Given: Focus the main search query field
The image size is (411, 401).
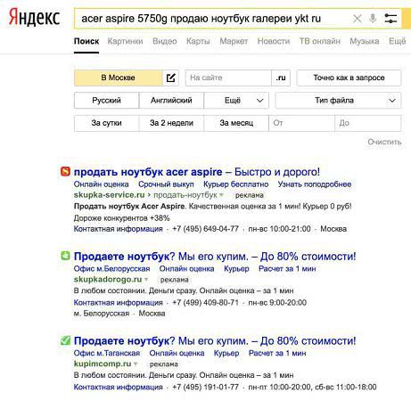Looking at the screenshot, I should coord(214,19).
